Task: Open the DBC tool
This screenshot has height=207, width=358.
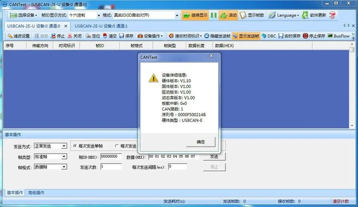Action: [x=268, y=36]
